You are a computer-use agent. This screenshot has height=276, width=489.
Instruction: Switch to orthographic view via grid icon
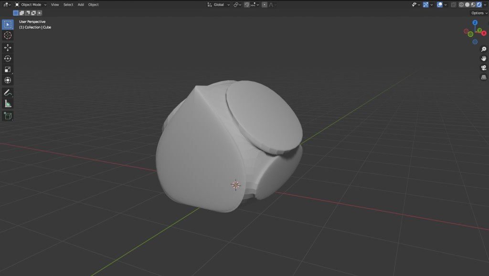tap(483, 77)
